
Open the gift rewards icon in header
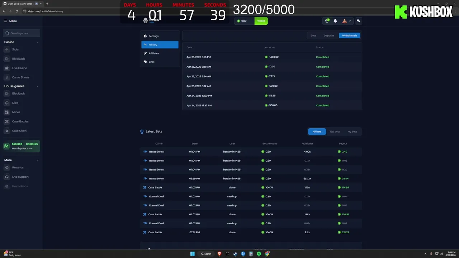point(327,21)
